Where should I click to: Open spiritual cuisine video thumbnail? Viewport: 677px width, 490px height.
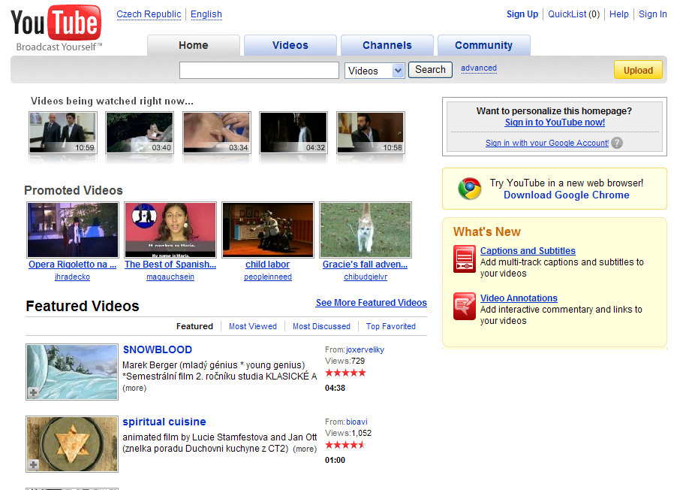coord(72,444)
